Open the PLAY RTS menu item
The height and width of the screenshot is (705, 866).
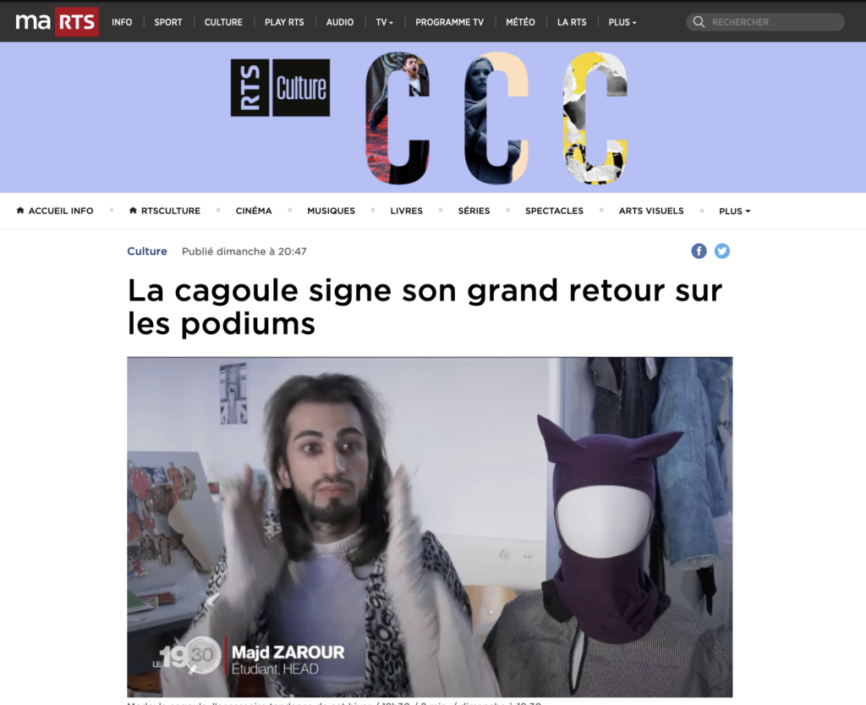284,22
